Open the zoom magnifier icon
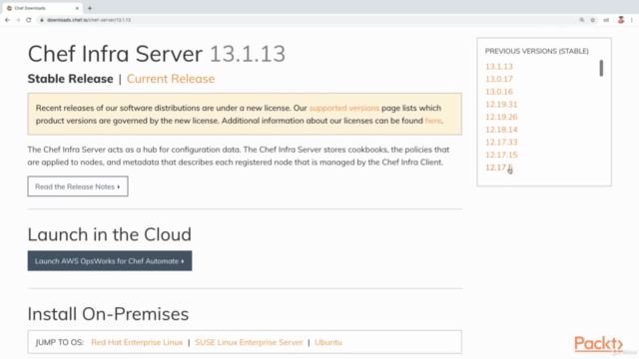The width and height of the screenshot is (639, 359). click(x=582, y=20)
